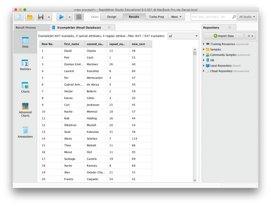This screenshot has height=206, width=271.
Task: Open the Advanced Charts view
Action: coord(25,110)
